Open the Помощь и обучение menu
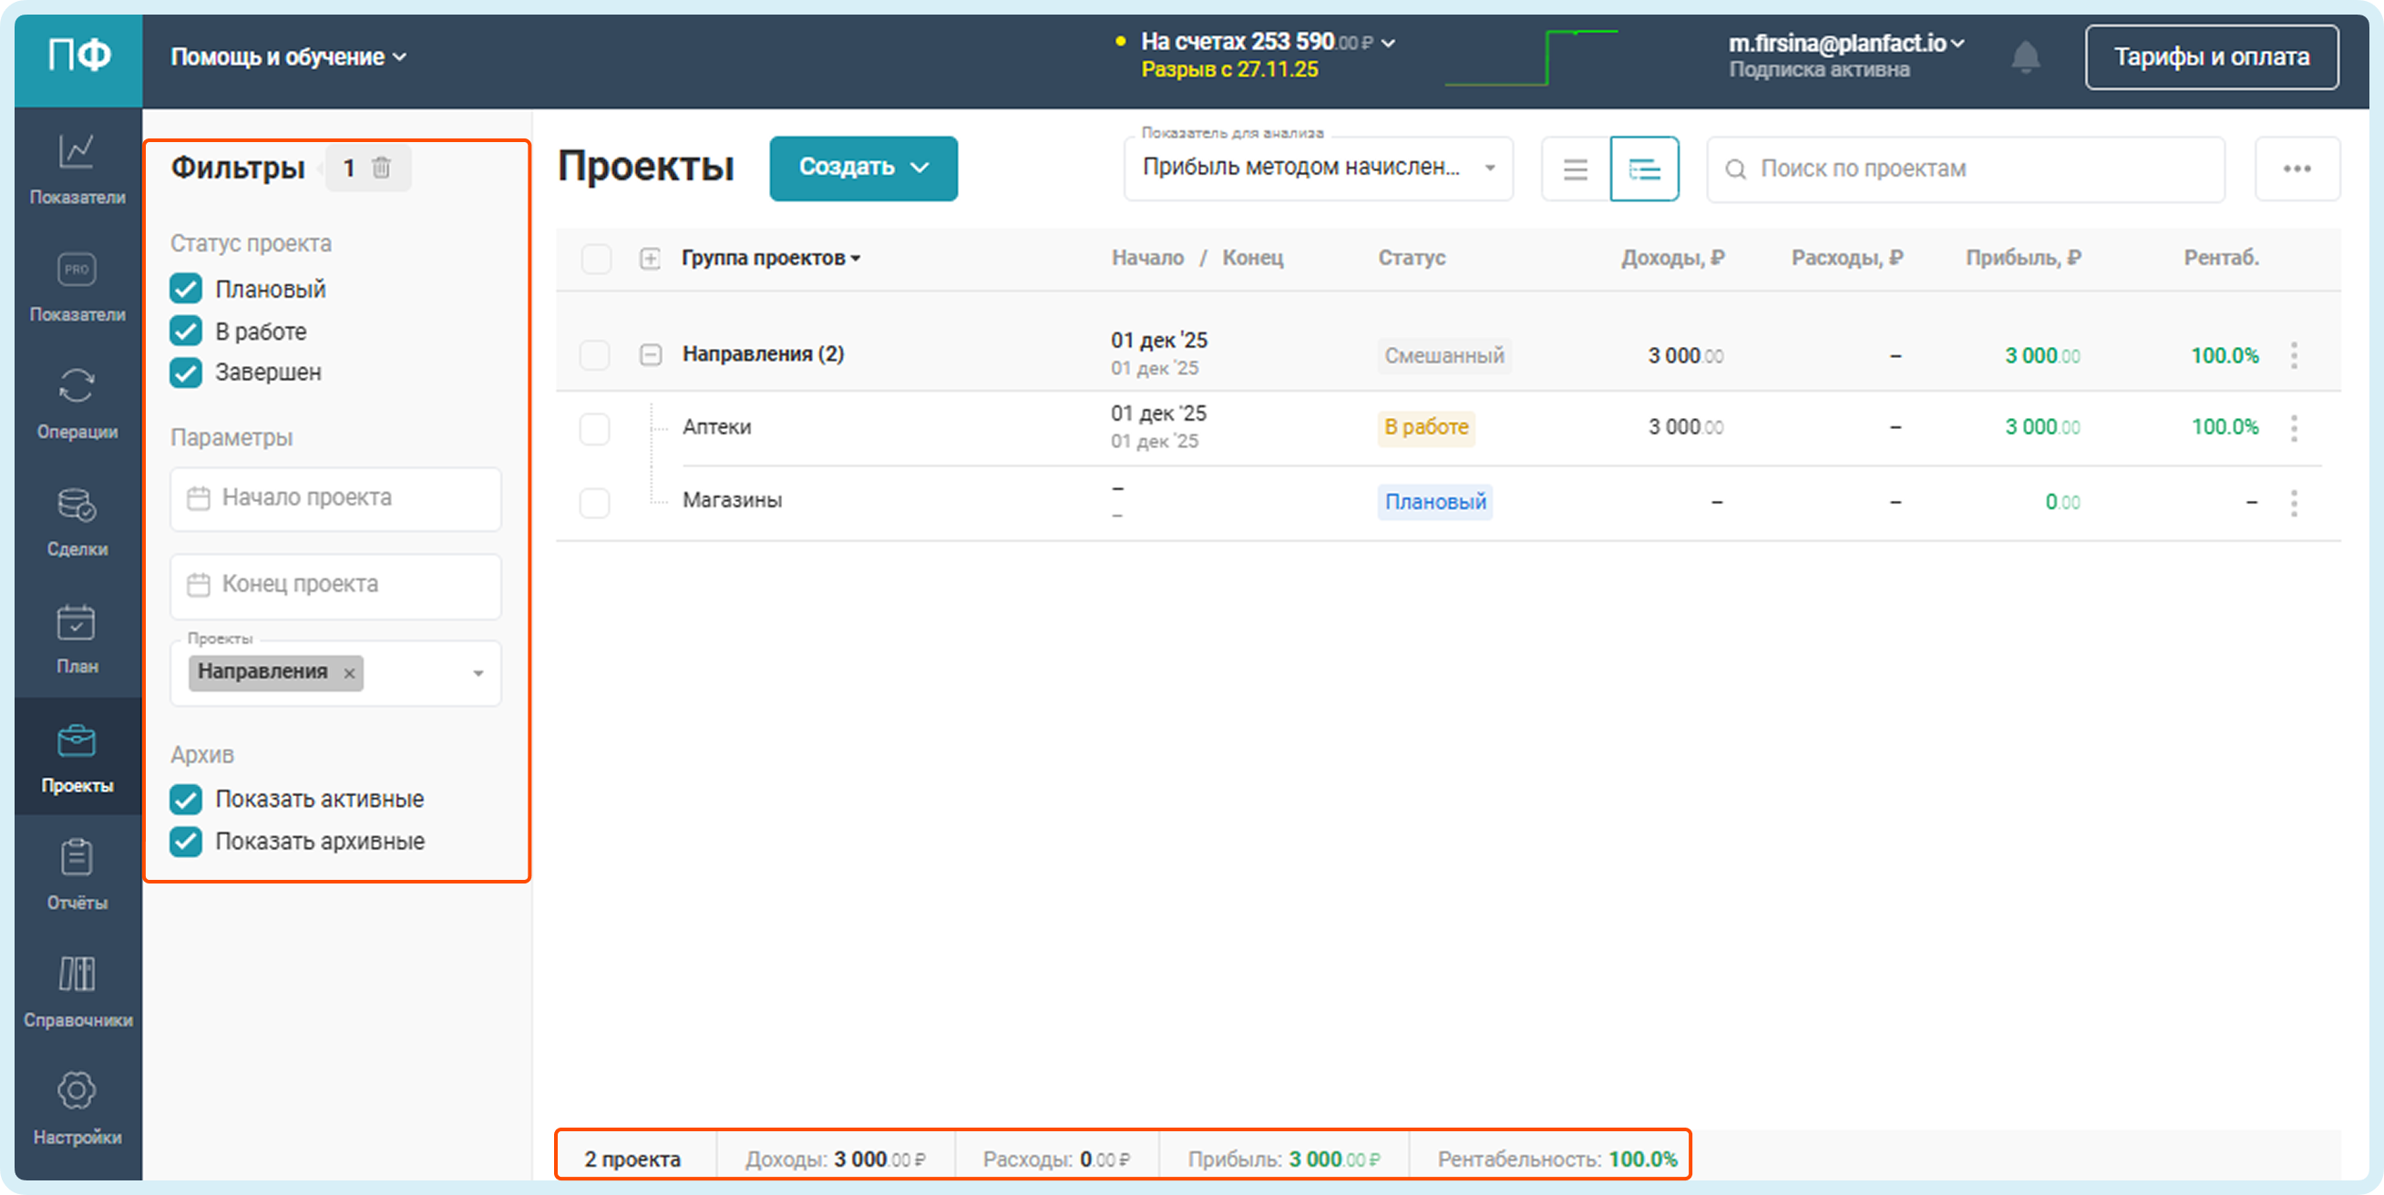Viewport: 2384px width, 1195px height. click(x=288, y=57)
